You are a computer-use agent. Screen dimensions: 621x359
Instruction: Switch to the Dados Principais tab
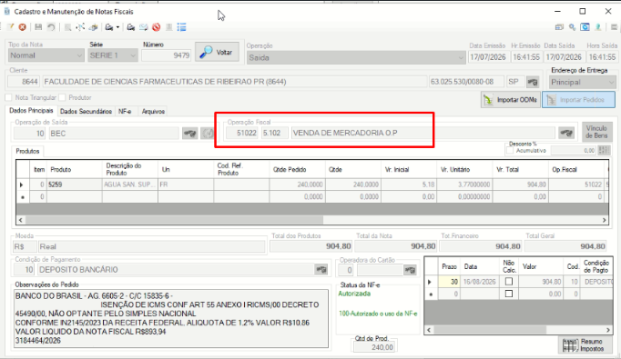tap(31, 111)
